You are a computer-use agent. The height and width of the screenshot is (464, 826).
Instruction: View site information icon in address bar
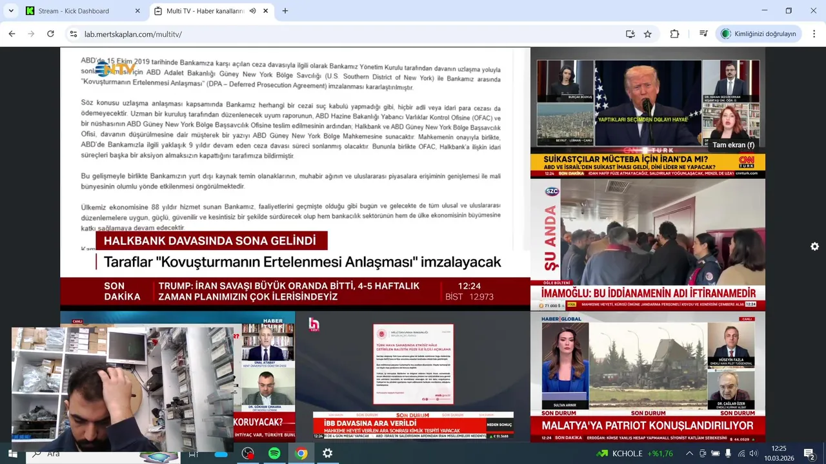point(74,34)
